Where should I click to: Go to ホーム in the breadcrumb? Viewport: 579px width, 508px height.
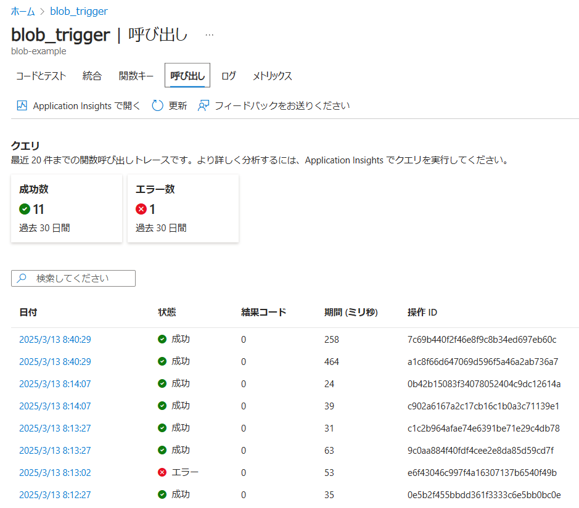pos(23,12)
